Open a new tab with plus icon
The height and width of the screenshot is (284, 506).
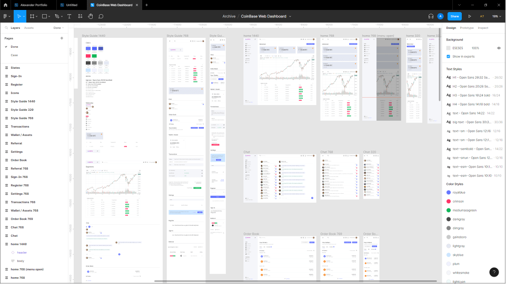[x=146, y=5]
